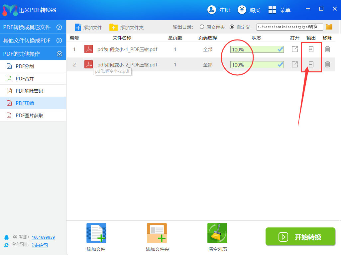Image resolution: width=341 pixels, height=255 pixels.
Task: Click the Clear List broom icon
Action: pos(217,233)
